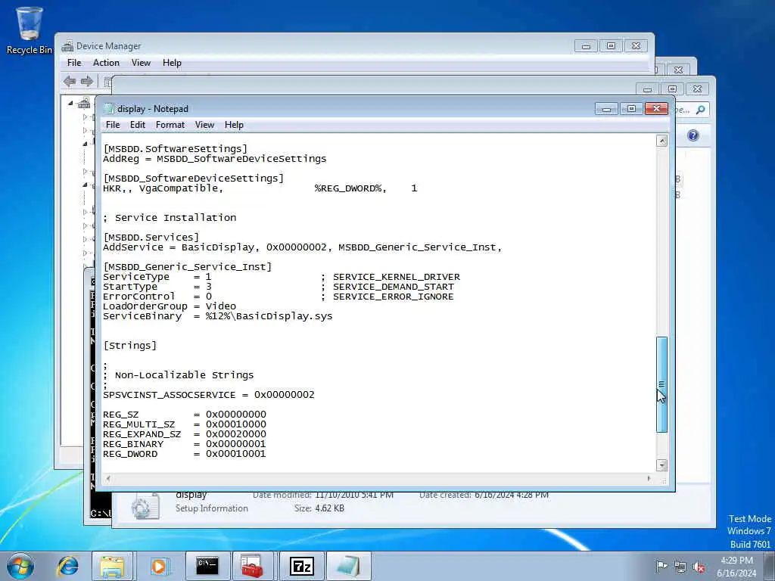Click the 'SERVICE_DEMAND_START' comment
This screenshot has height=581, width=775.
tap(394, 287)
